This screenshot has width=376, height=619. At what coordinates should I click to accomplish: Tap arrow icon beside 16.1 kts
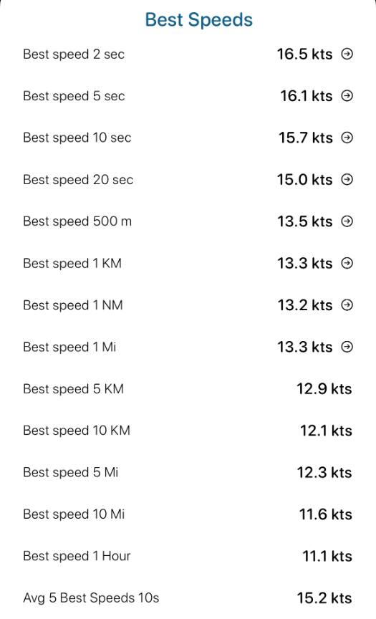[347, 95]
